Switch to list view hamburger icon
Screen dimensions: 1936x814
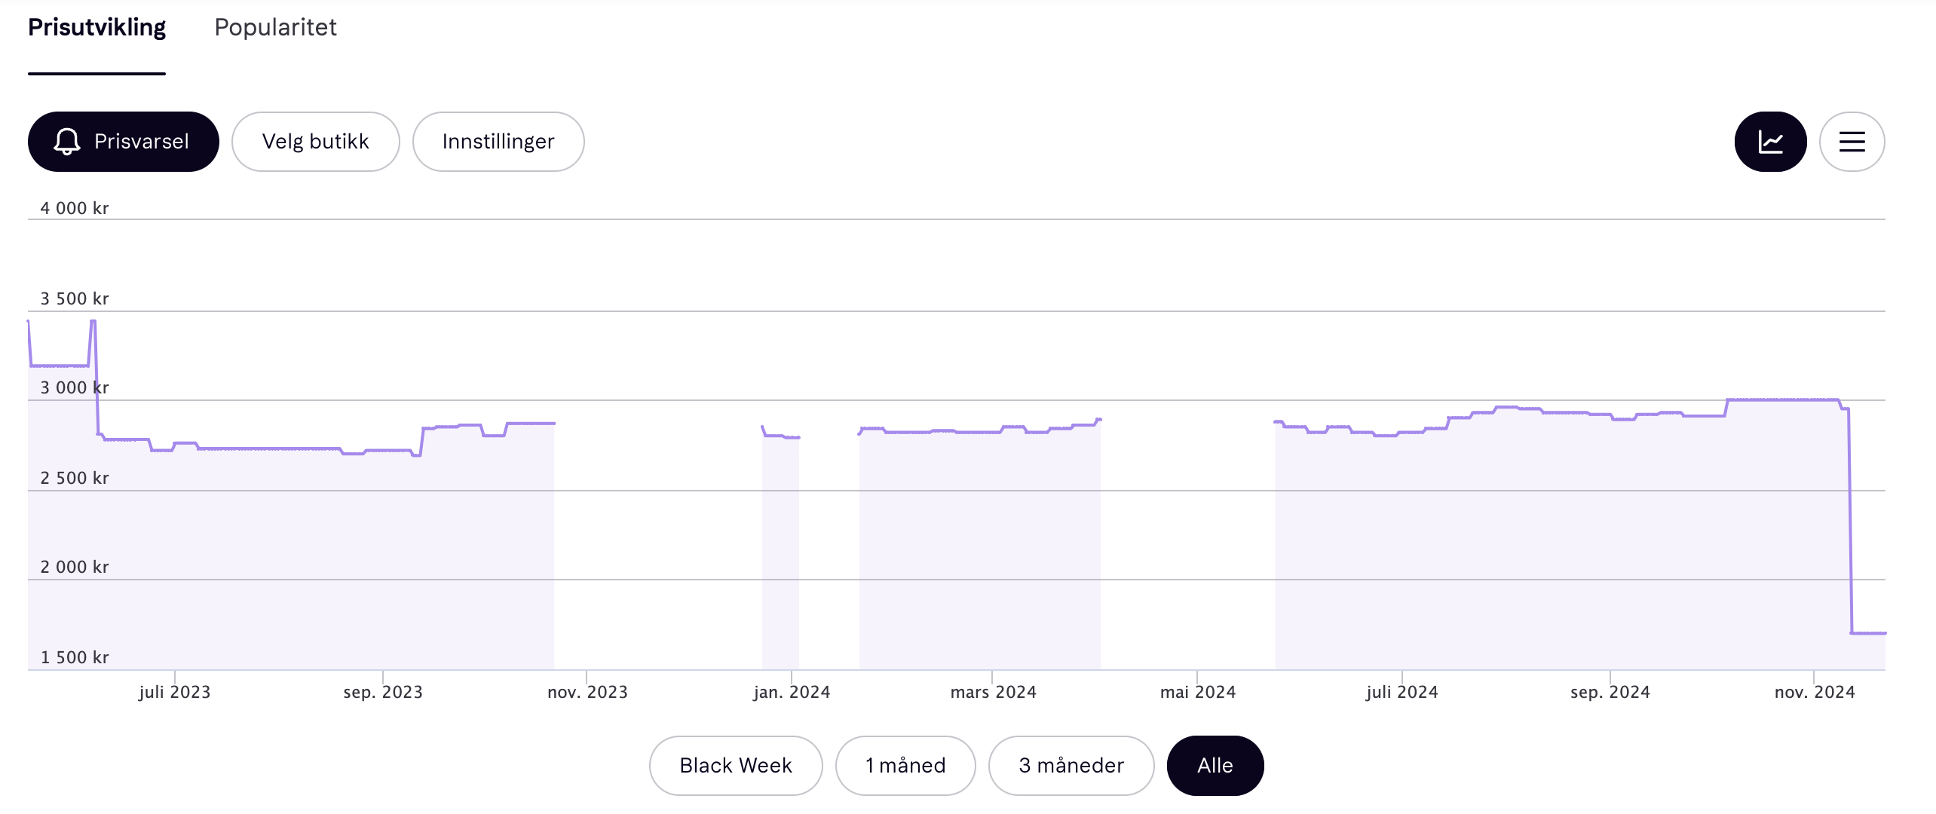coord(1852,142)
